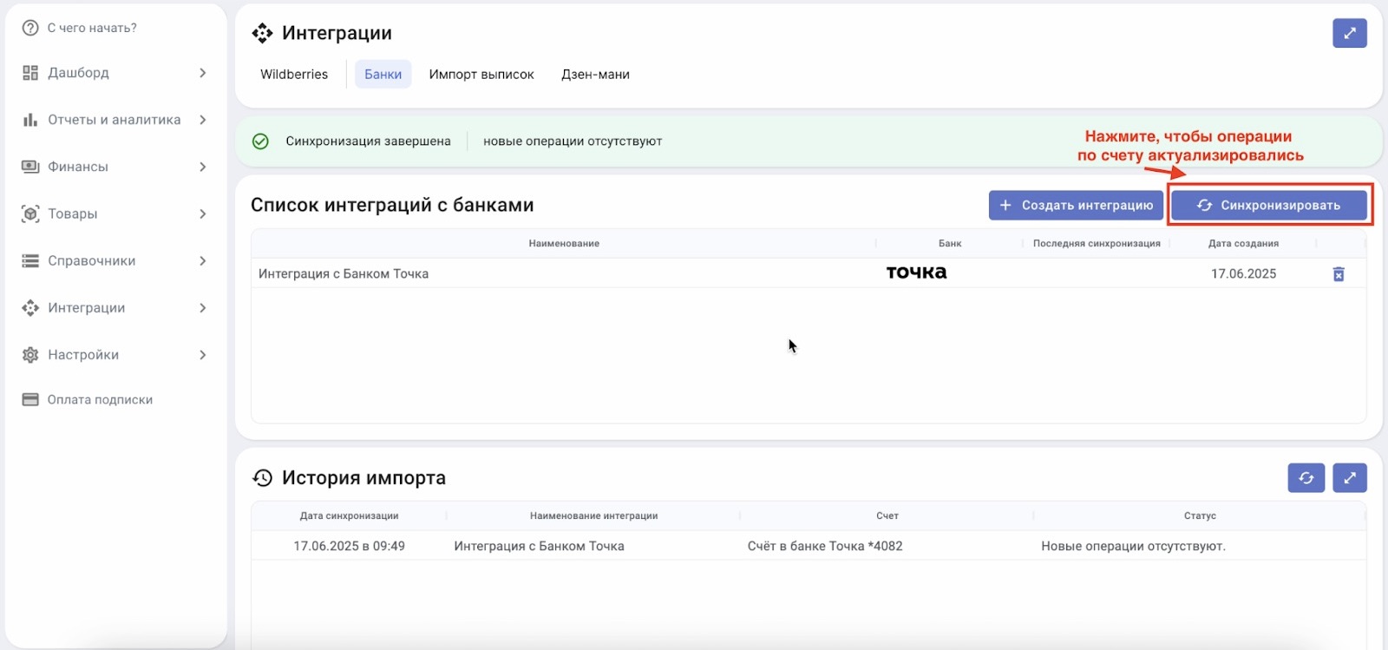Expand the Интеграции sidebar chevron

pos(202,308)
